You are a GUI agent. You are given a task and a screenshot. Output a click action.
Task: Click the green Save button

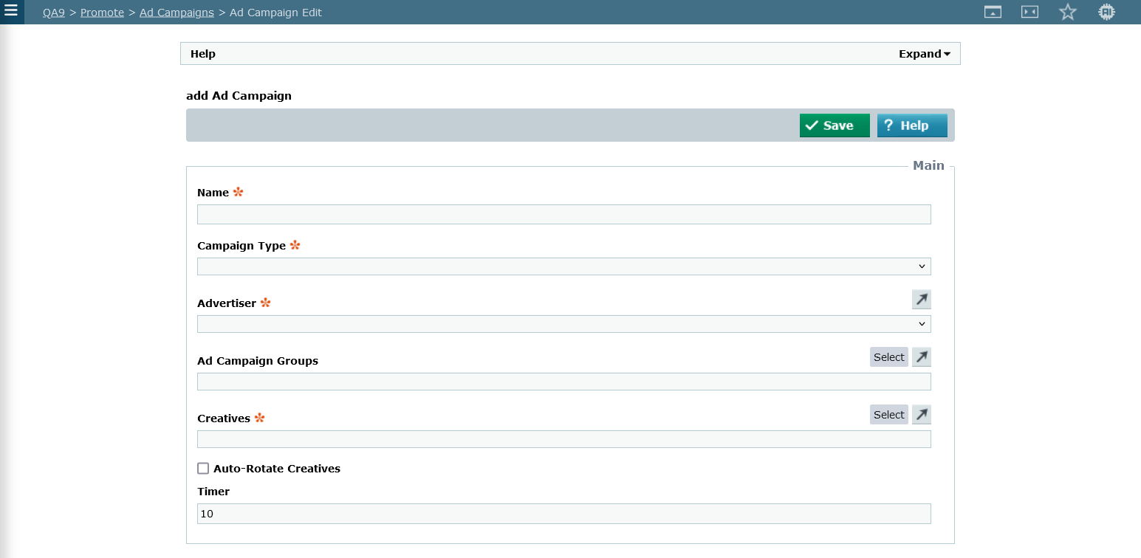tap(834, 125)
